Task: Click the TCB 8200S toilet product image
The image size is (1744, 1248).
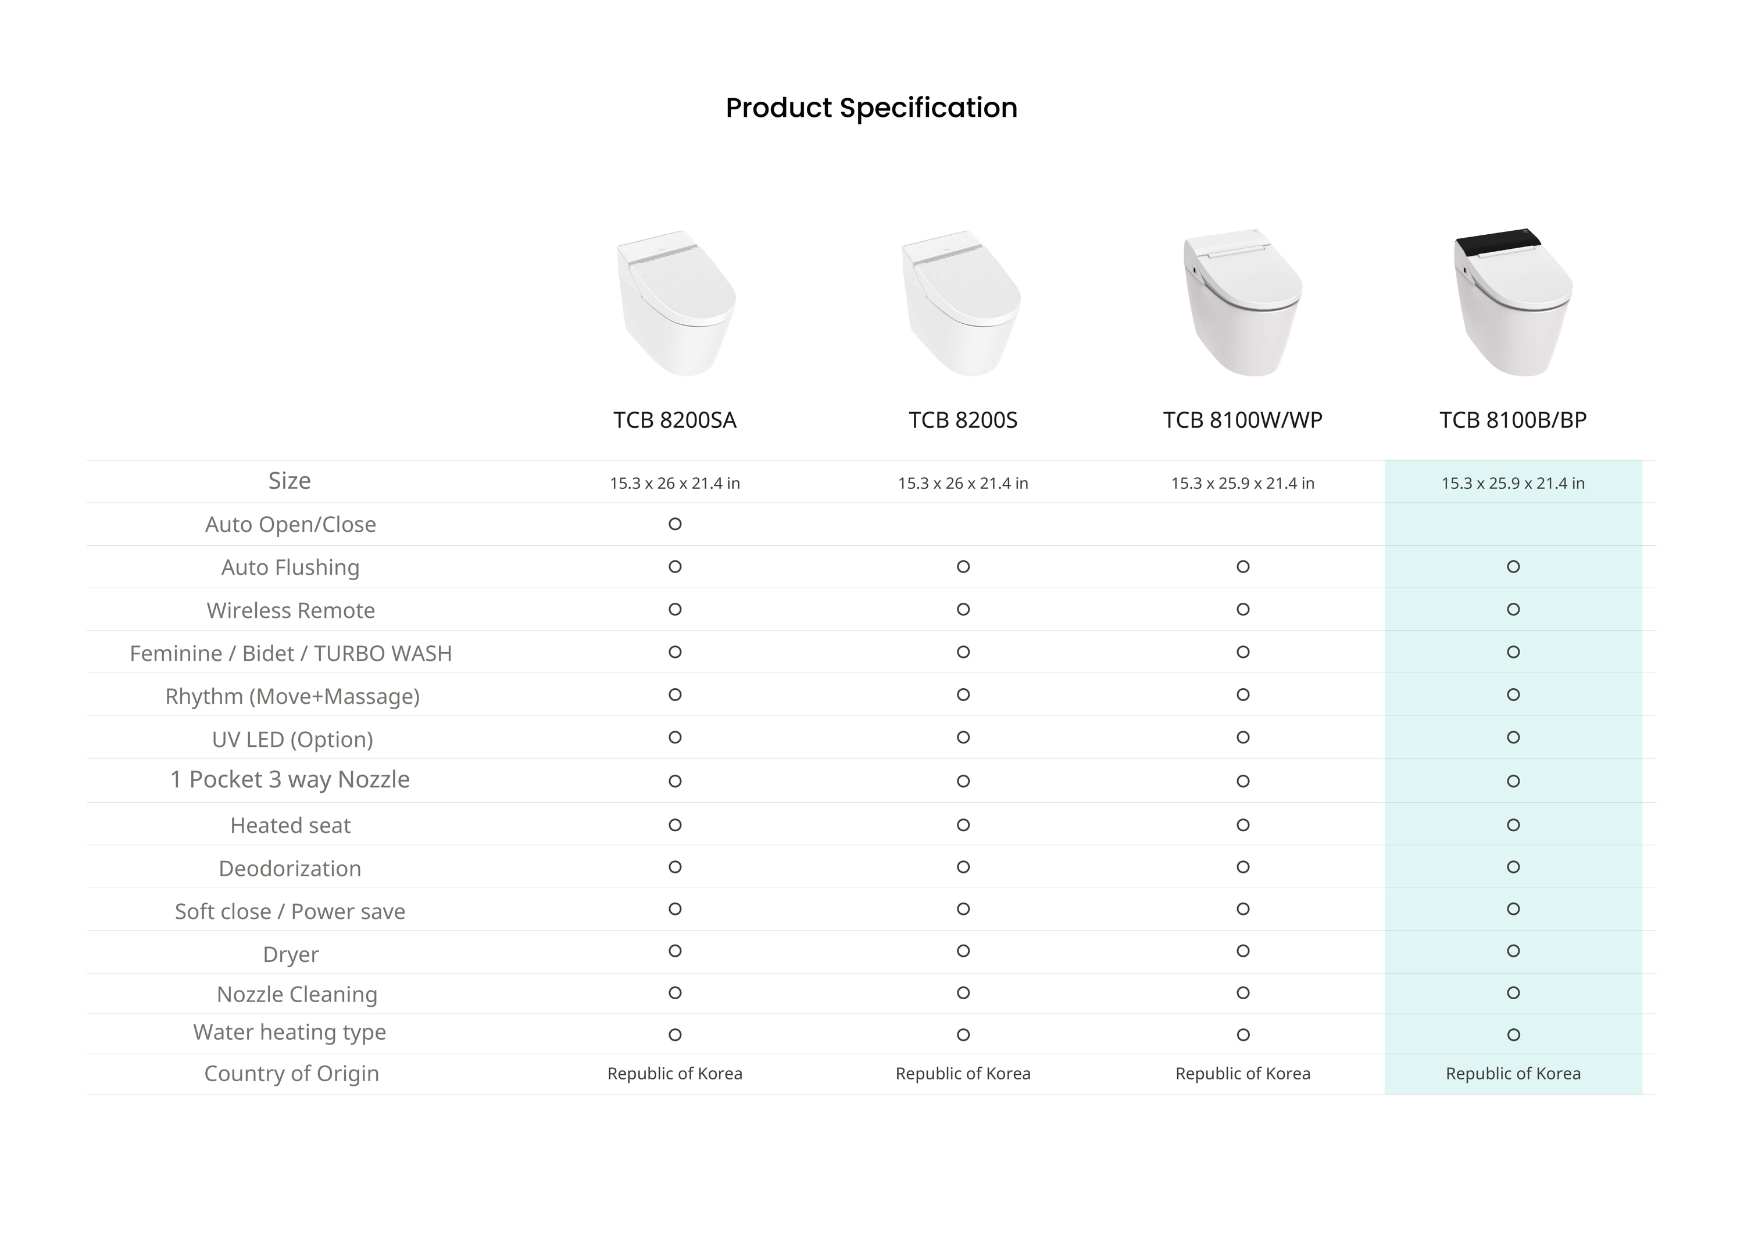Action: [961, 303]
